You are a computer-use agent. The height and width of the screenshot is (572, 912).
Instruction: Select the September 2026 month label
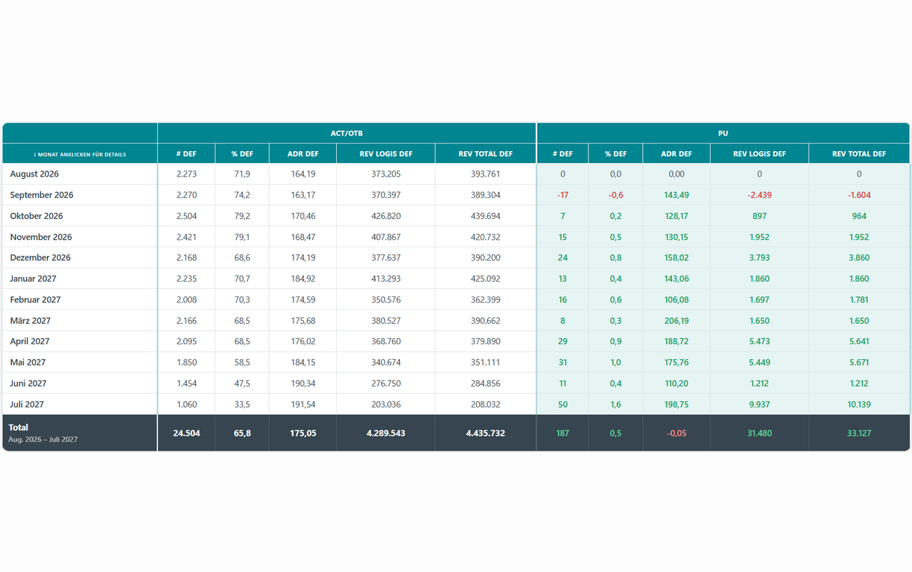[42, 195]
